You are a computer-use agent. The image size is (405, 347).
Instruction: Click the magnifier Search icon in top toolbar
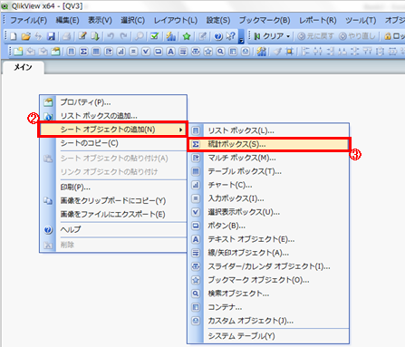[x=139, y=36]
